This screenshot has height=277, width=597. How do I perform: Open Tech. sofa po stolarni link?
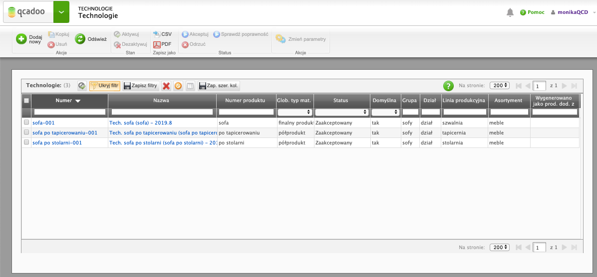point(163,142)
